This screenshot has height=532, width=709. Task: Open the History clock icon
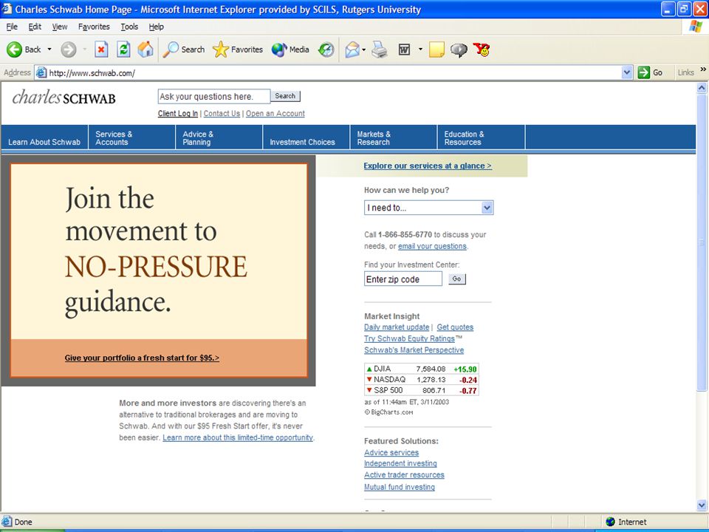[x=326, y=50]
